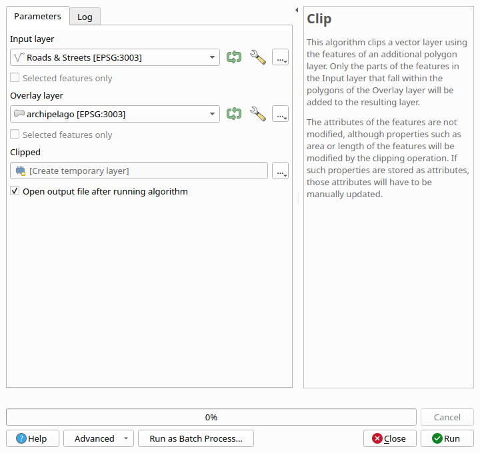
Task: Click the disabled Cancel button
Action: point(447,417)
